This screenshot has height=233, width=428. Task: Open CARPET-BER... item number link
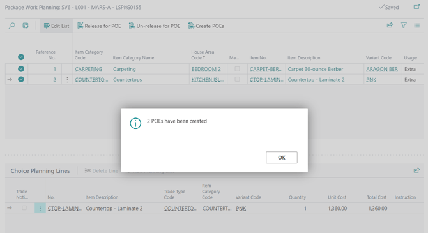click(266, 69)
